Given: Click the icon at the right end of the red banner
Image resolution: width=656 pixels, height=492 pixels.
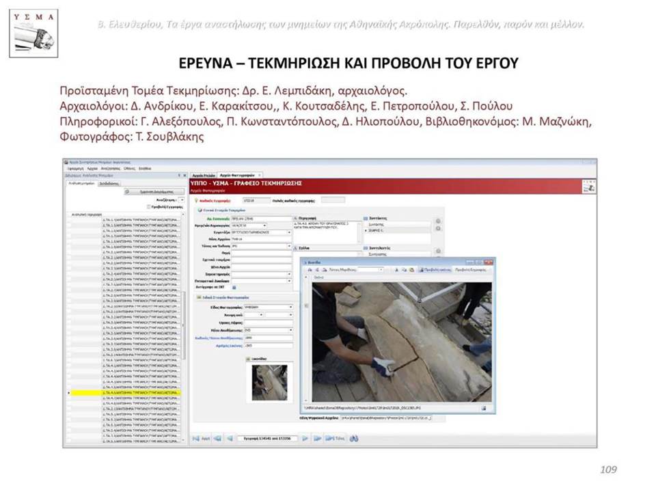Looking at the screenshot, I should click(x=589, y=187).
